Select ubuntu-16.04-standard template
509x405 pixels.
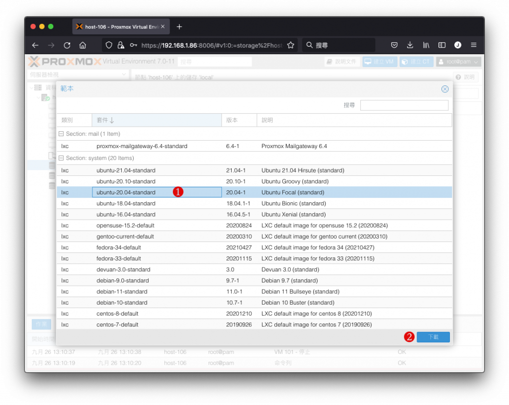coord(254,215)
